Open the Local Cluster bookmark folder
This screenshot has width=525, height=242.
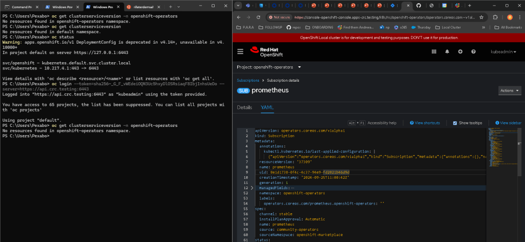pyautogui.click(x=447, y=27)
